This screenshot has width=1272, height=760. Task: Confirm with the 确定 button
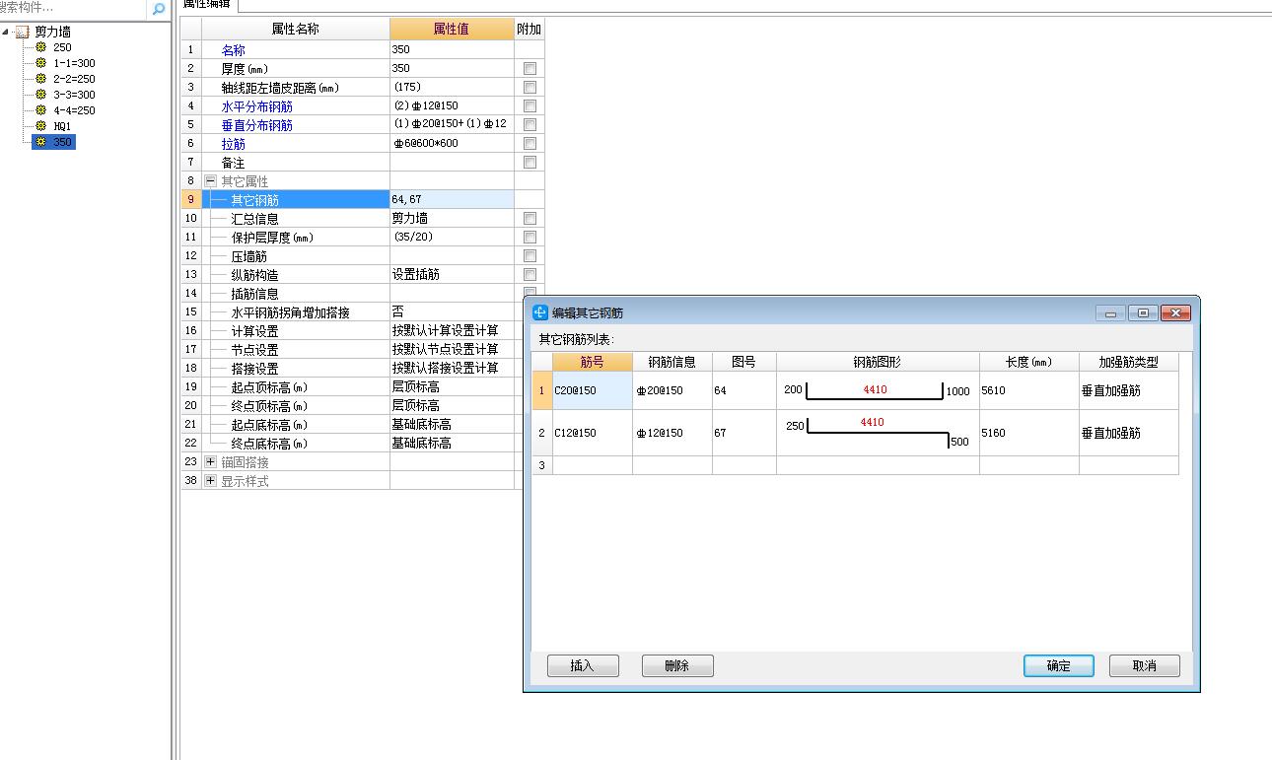(1059, 666)
